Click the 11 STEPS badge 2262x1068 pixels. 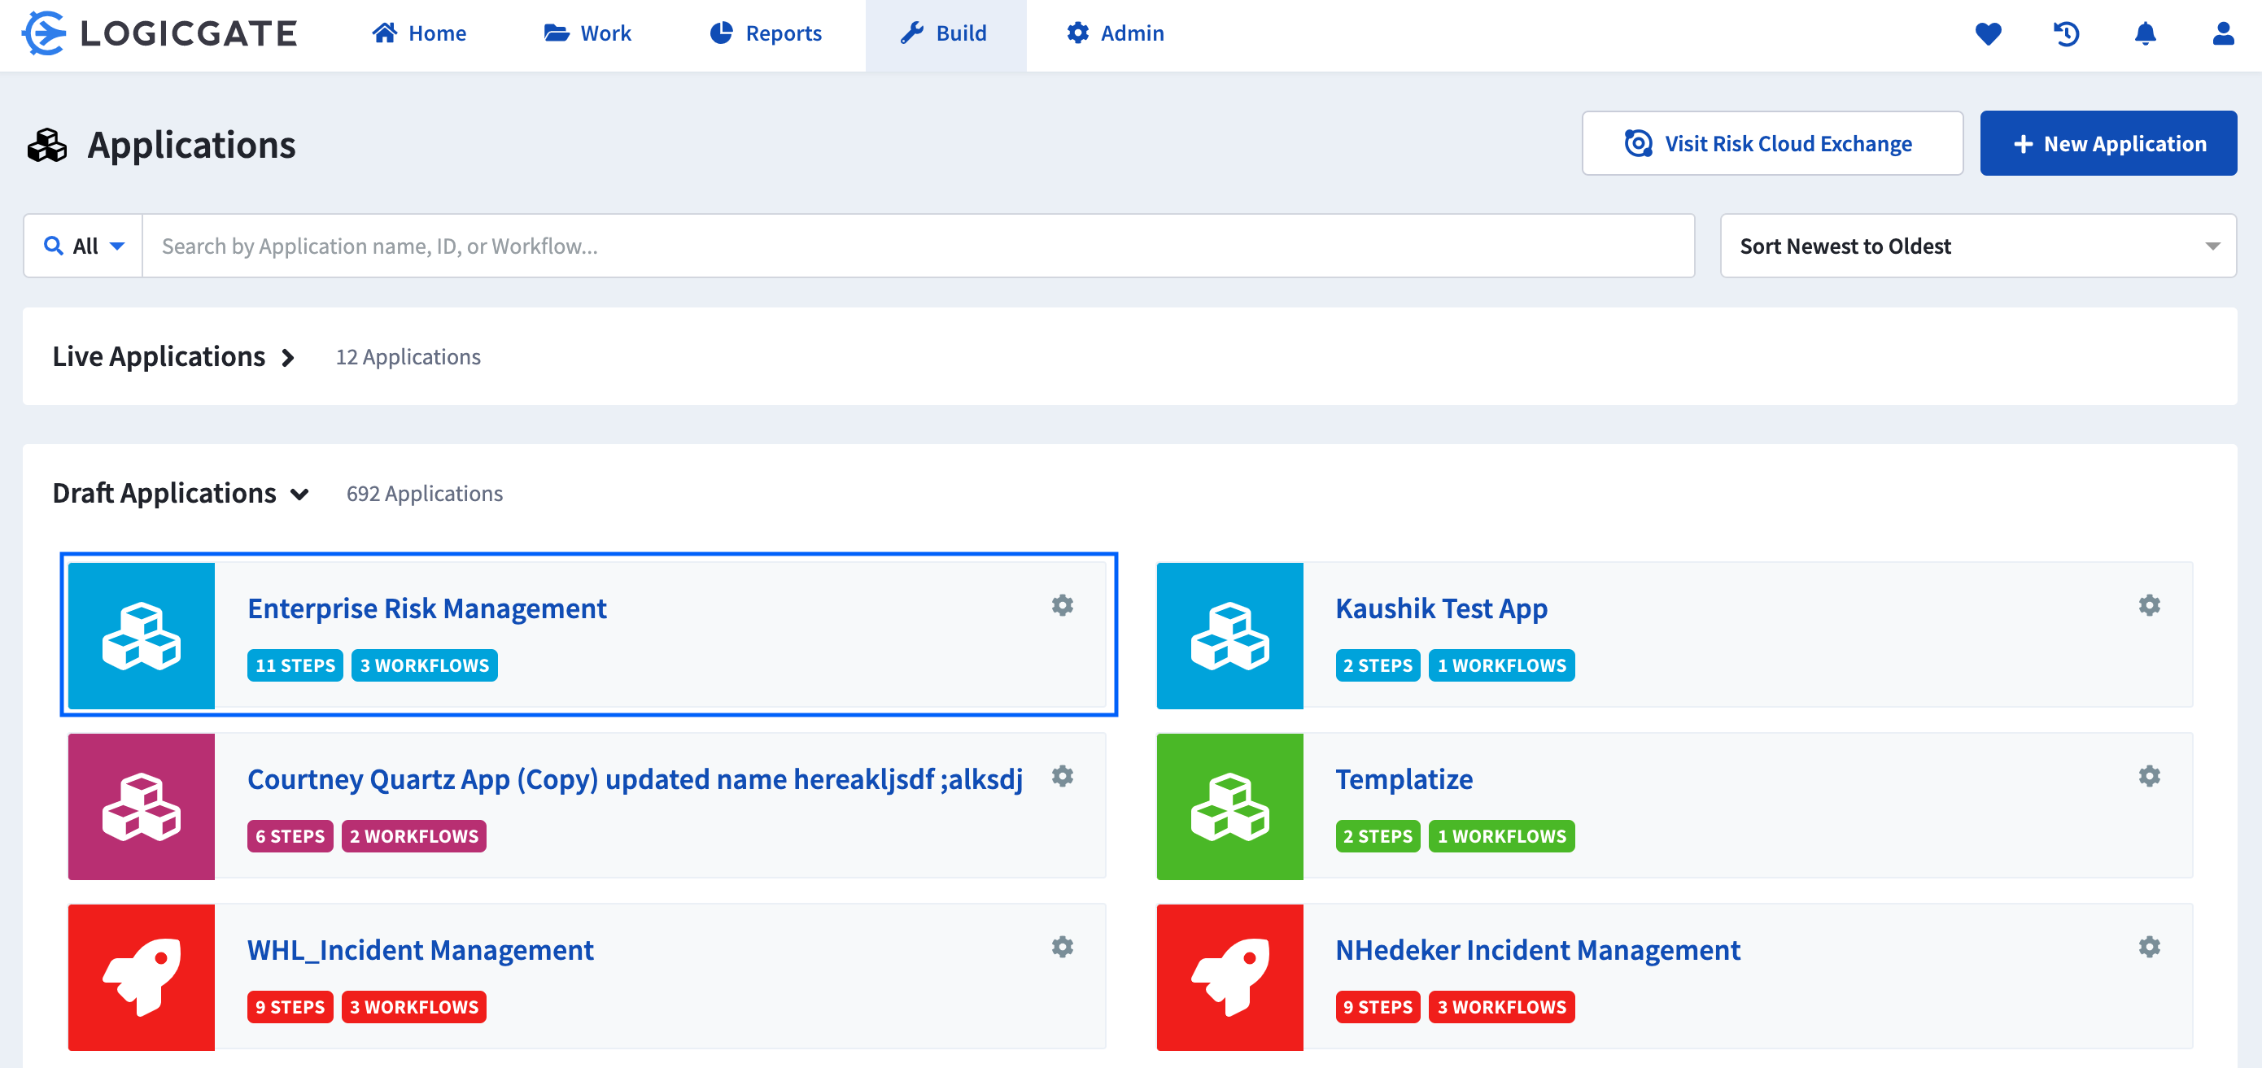(295, 665)
